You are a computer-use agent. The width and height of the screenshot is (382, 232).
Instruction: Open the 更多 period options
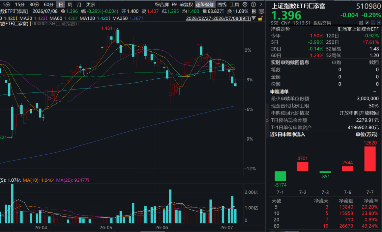[x=91, y=4]
